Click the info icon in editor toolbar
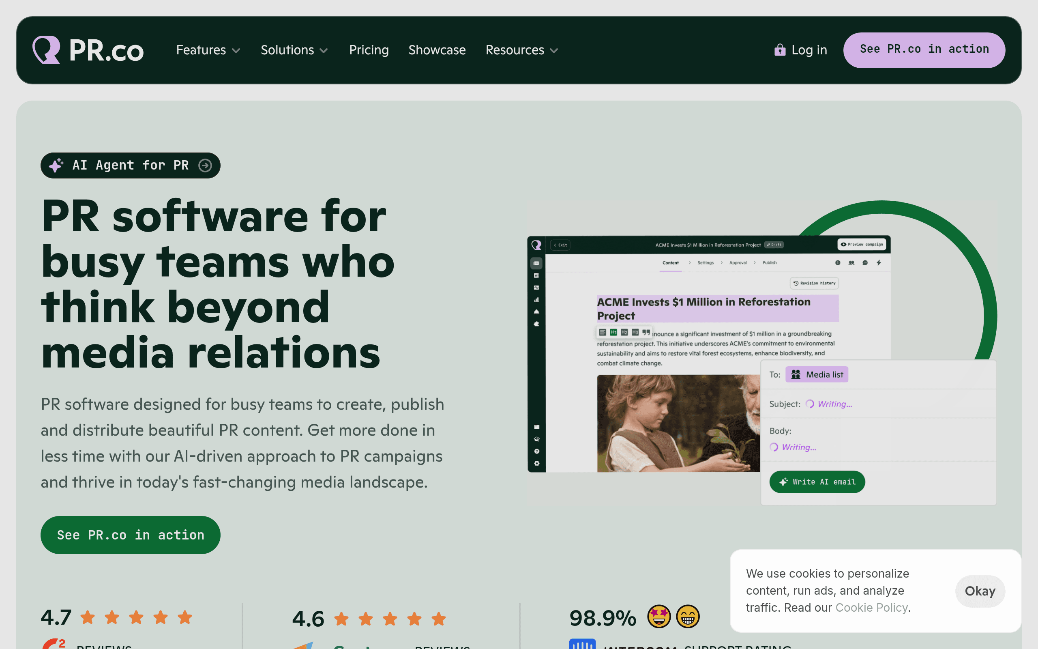Image resolution: width=1038 pixels, height=649 pixels. coord(838,263)
